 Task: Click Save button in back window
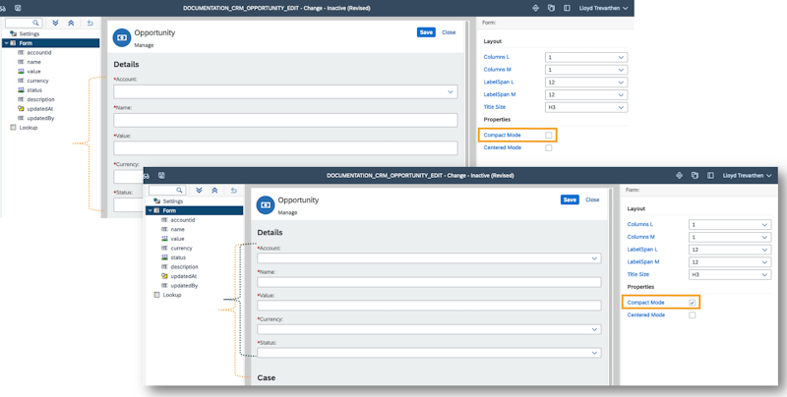coord(426,32)
